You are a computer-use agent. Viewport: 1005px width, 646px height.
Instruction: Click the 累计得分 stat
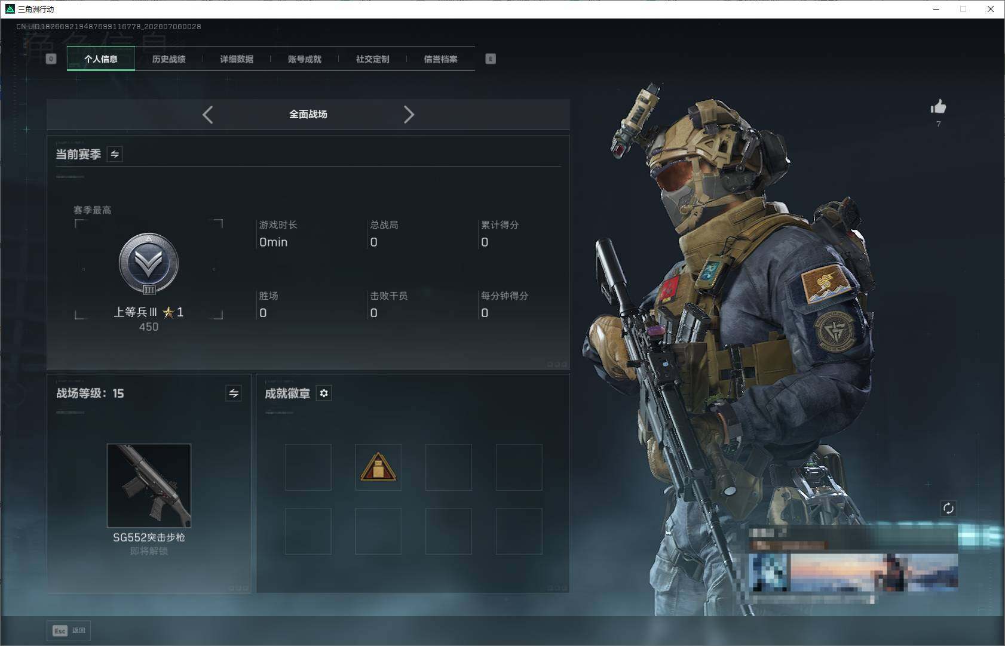point(500,233)
